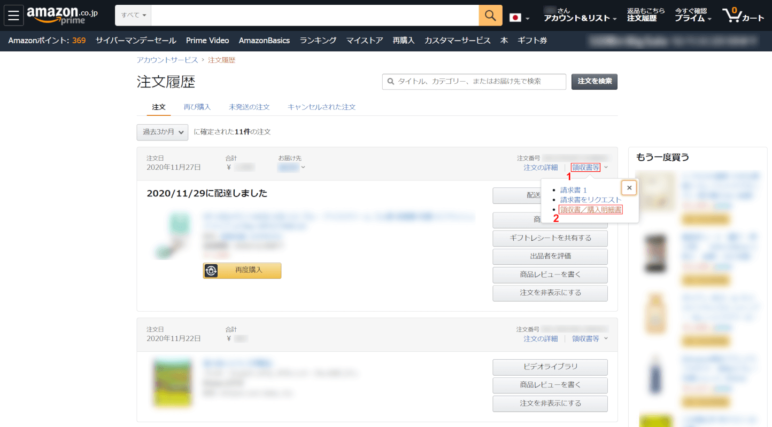Screen dimensions: 772x427
Task: Open ランキング nav link
Action: pyautogui.click(x=318, y=41)
